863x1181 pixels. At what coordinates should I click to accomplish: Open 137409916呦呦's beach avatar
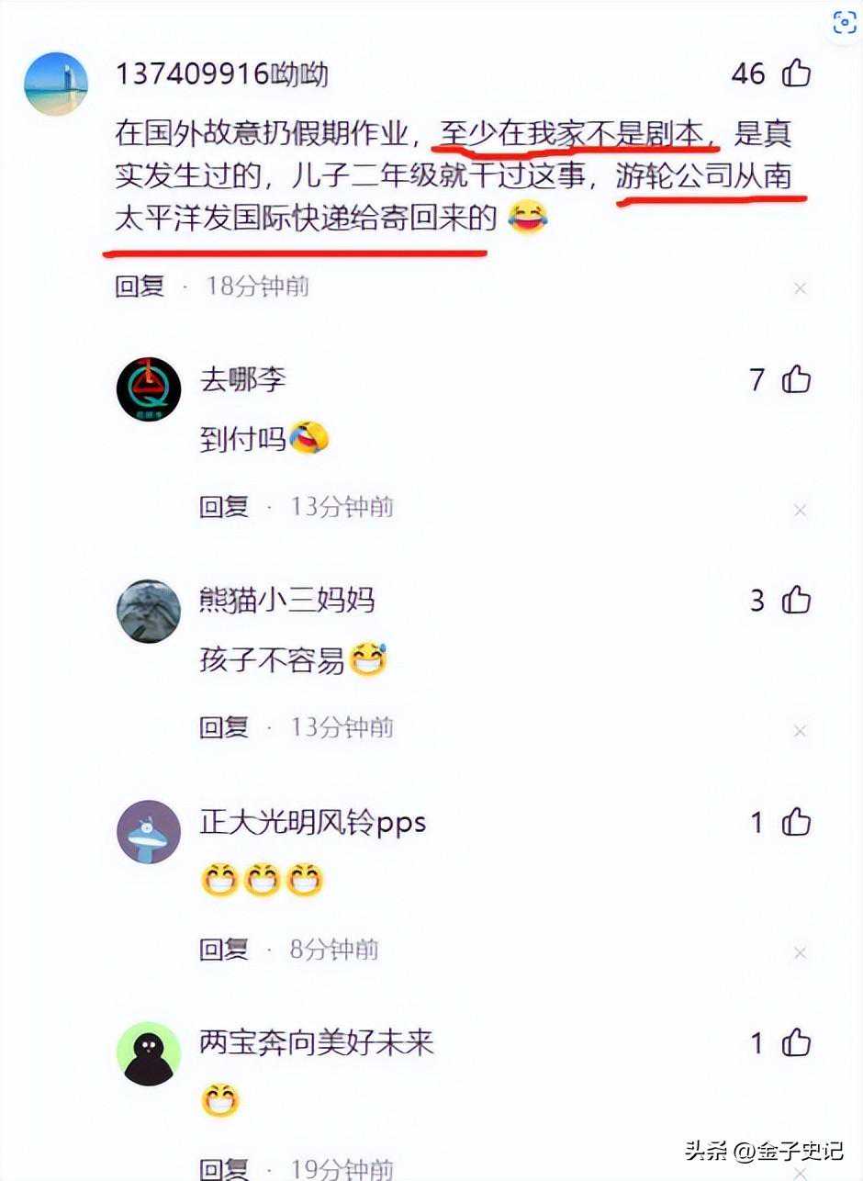(56, 84)
